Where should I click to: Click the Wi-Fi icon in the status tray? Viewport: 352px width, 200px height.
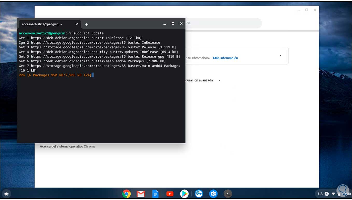coord(333,194)
